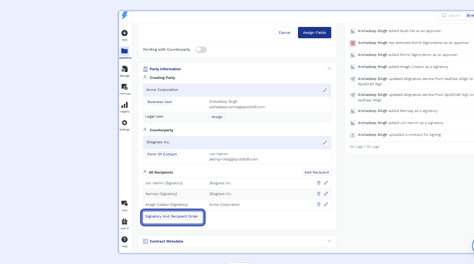Delete Anagh Creator recipient with trash icon
This screenshot has width=474, height=264.
(x=319, y=204)
